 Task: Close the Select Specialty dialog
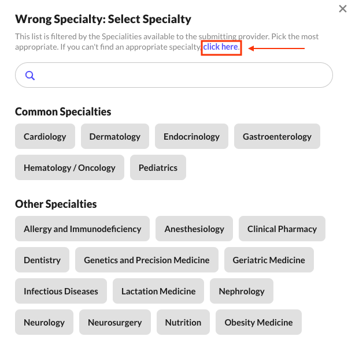(x=342, y=9)
